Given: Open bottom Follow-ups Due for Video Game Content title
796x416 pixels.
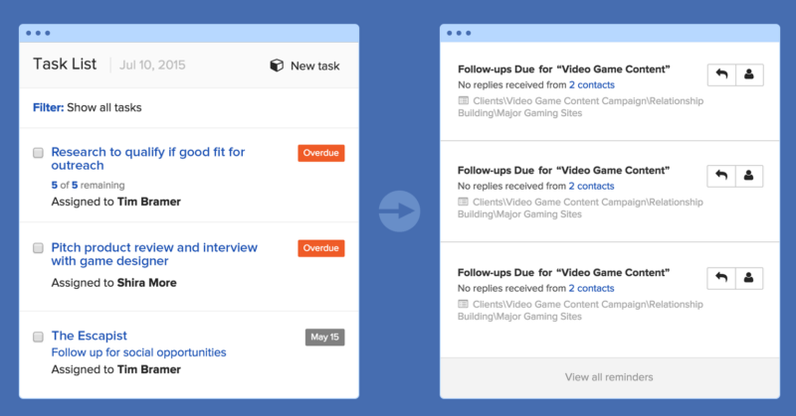Looking at the screenshot, I should tap(563, 273).
